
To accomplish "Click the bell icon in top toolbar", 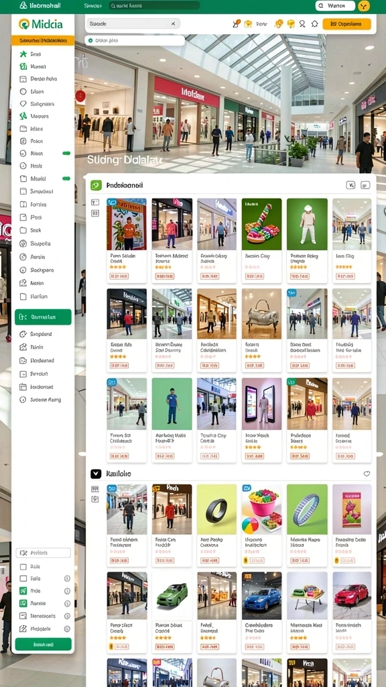I will click(315, 23).
